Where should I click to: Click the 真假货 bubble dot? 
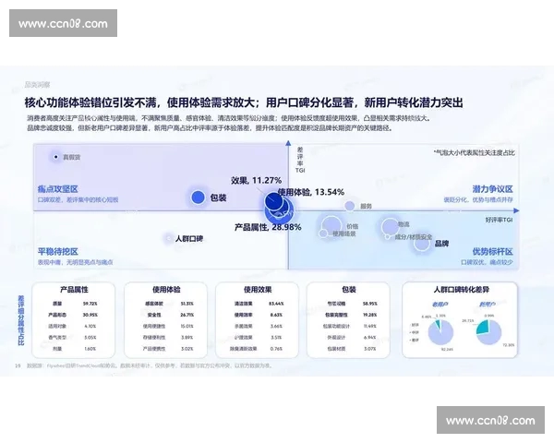55,157
